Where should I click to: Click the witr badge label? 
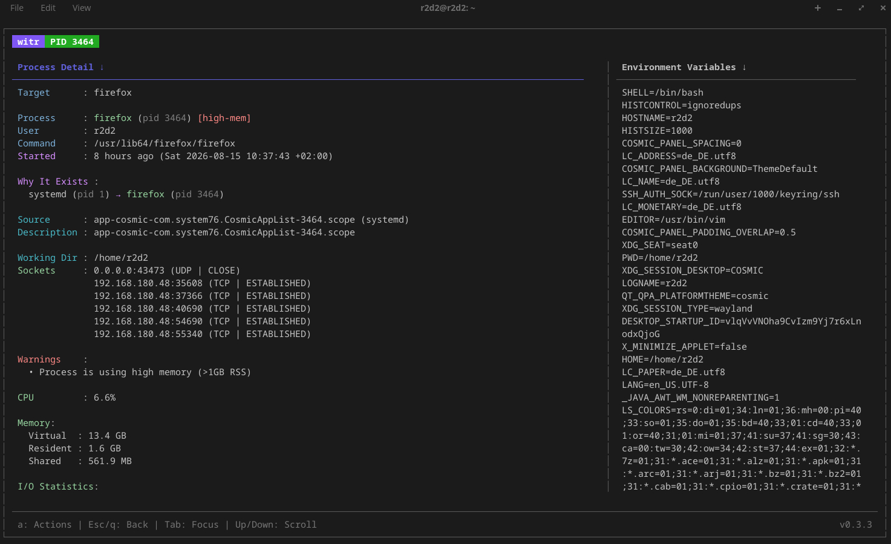pos(28,42)
